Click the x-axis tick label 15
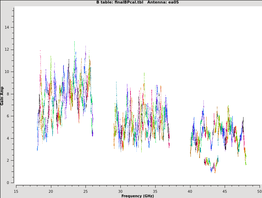 (x=16, y=191)
